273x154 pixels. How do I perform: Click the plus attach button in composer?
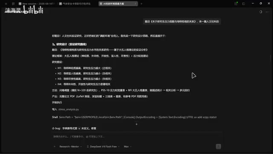pyautogui.click(x=55, y=146)
